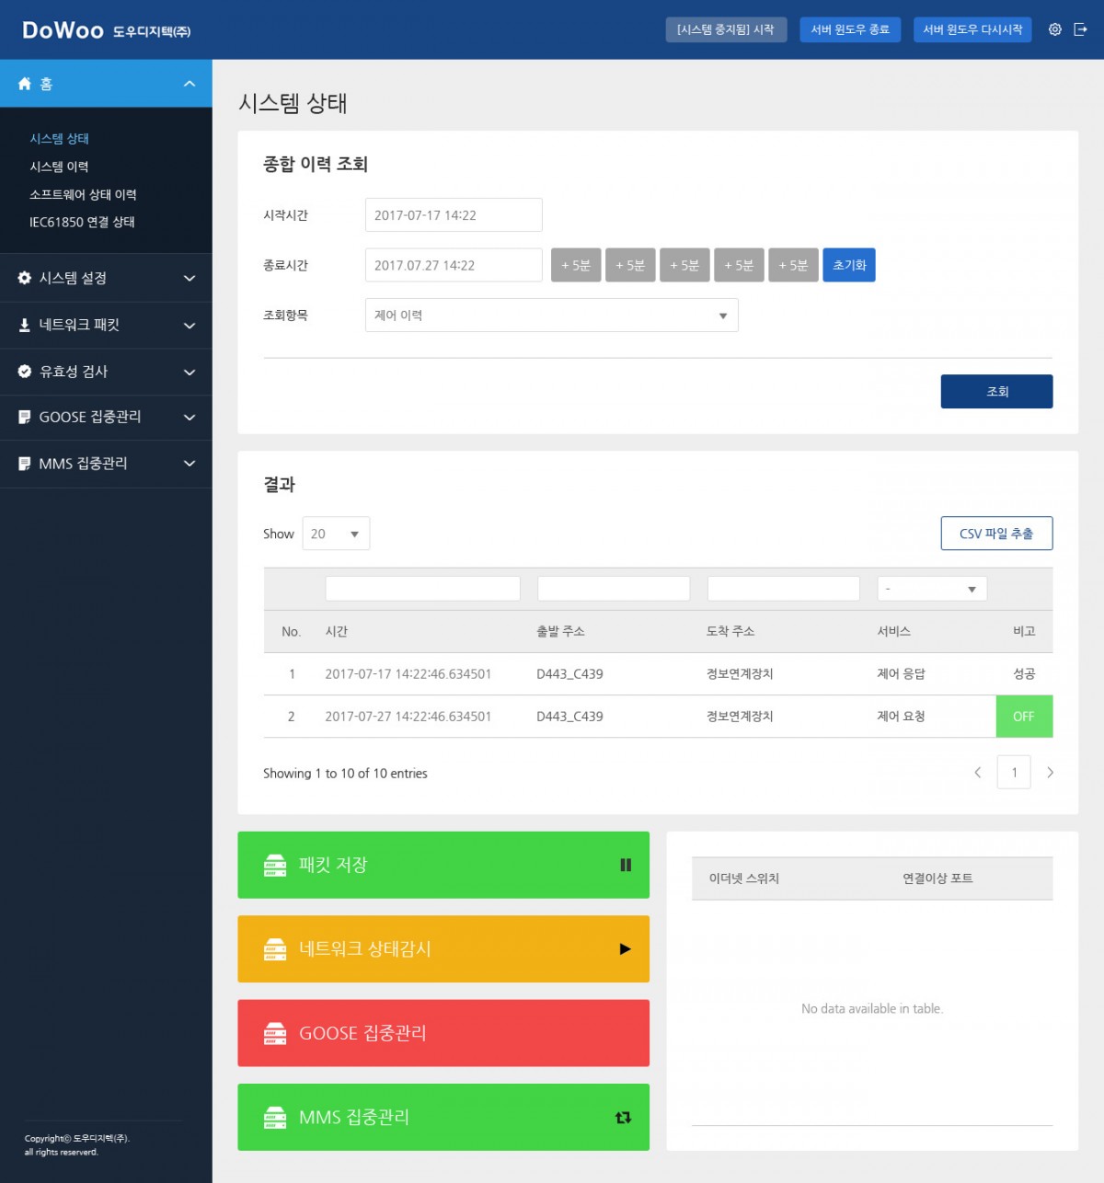Open the settings gear icon in header
The width and height of the screenshot is (1104, 1183).
click(1055, 29)
